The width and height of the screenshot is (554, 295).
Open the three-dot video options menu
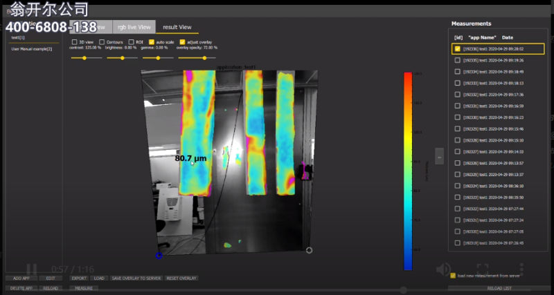tap(521, 269)
